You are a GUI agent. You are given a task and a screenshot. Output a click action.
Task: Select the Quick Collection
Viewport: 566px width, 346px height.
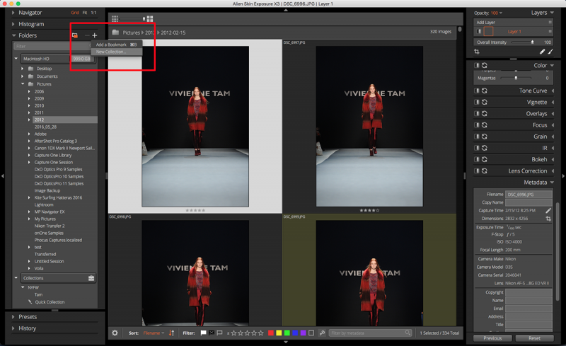click(x=50, y=302)
